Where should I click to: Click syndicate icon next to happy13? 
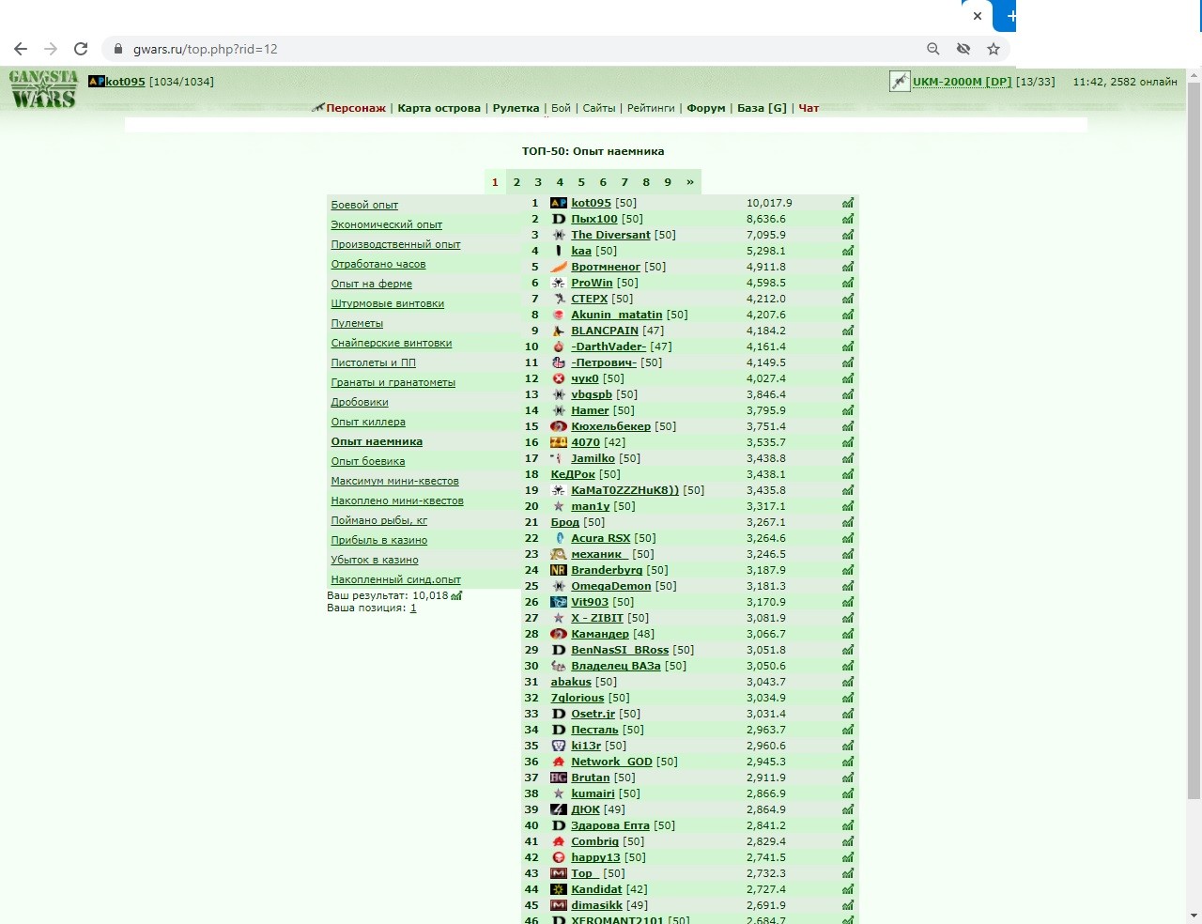click(559, 857)
